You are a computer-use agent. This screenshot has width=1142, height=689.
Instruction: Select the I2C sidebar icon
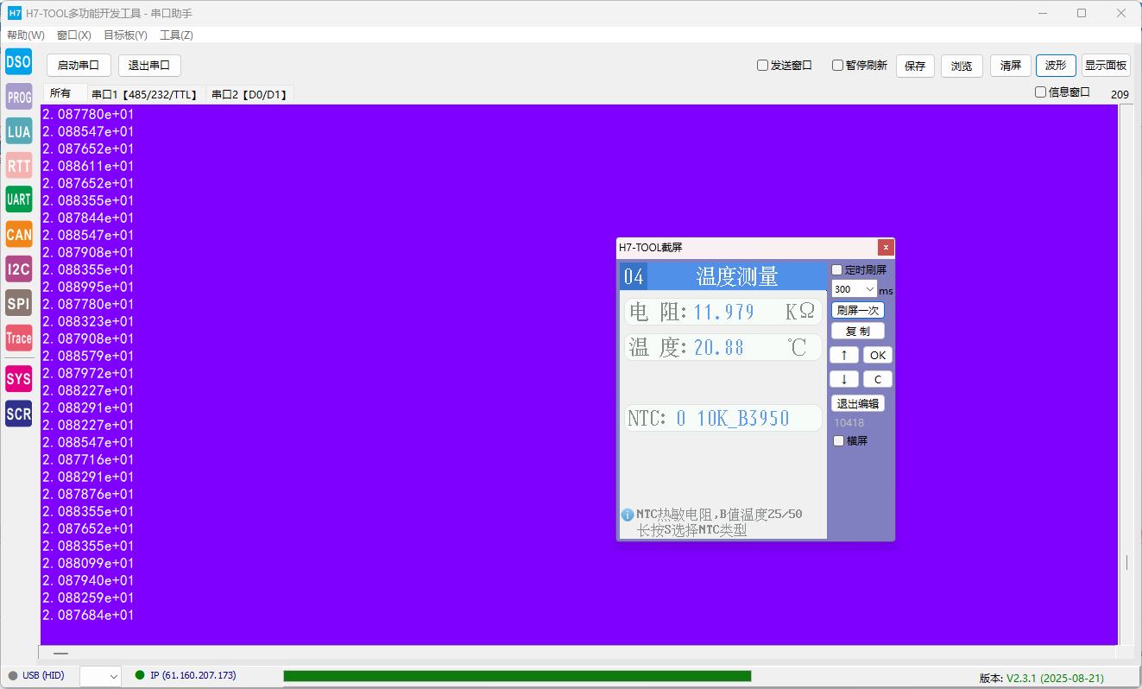tap(18, 269)
